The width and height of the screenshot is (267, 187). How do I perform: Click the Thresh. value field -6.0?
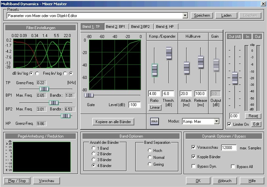[x=168, y=94]
